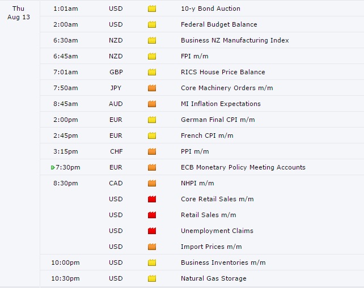
Task: Open ECB Monetary Policy Meeting Accounts event
Action: tap(243, 167)
